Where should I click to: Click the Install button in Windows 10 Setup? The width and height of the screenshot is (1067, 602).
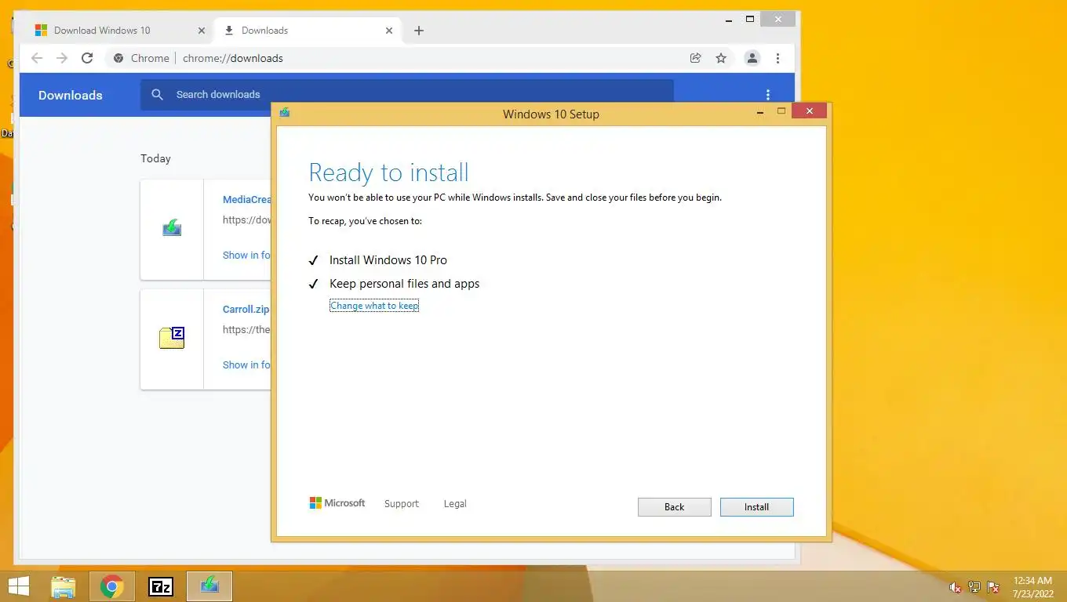pyautogui.click(x=756, y=507)
